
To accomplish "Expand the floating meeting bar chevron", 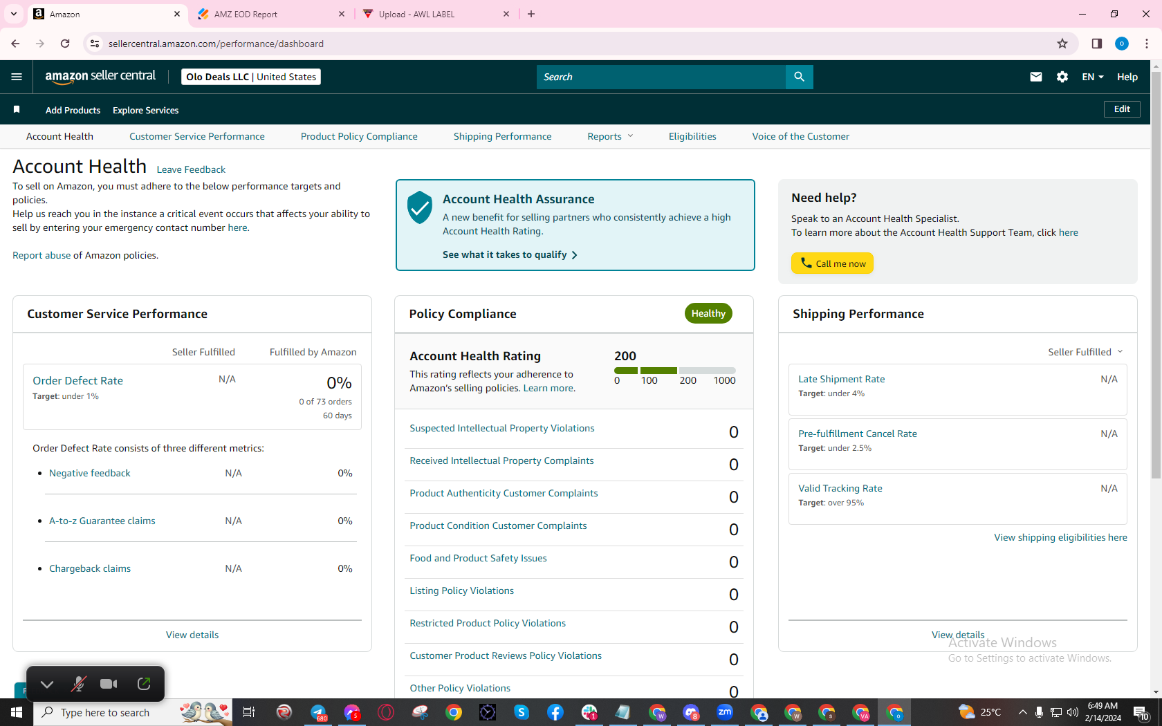I will (x=47, y=684).
